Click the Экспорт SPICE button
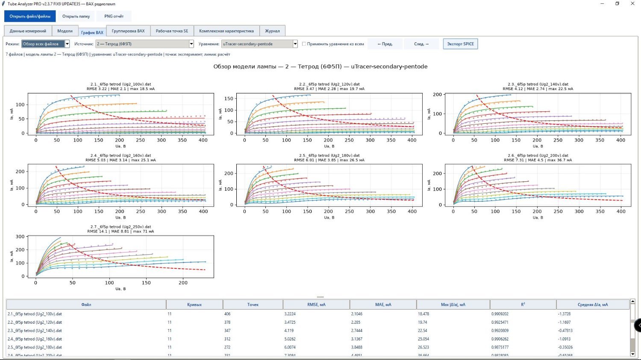The width and height of the screenshot is (641, 360). [460, 44]
